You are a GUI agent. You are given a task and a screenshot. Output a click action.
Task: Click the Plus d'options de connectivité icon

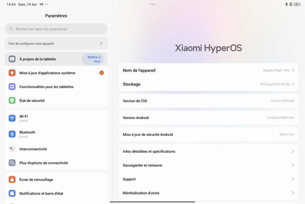(12, 163)
